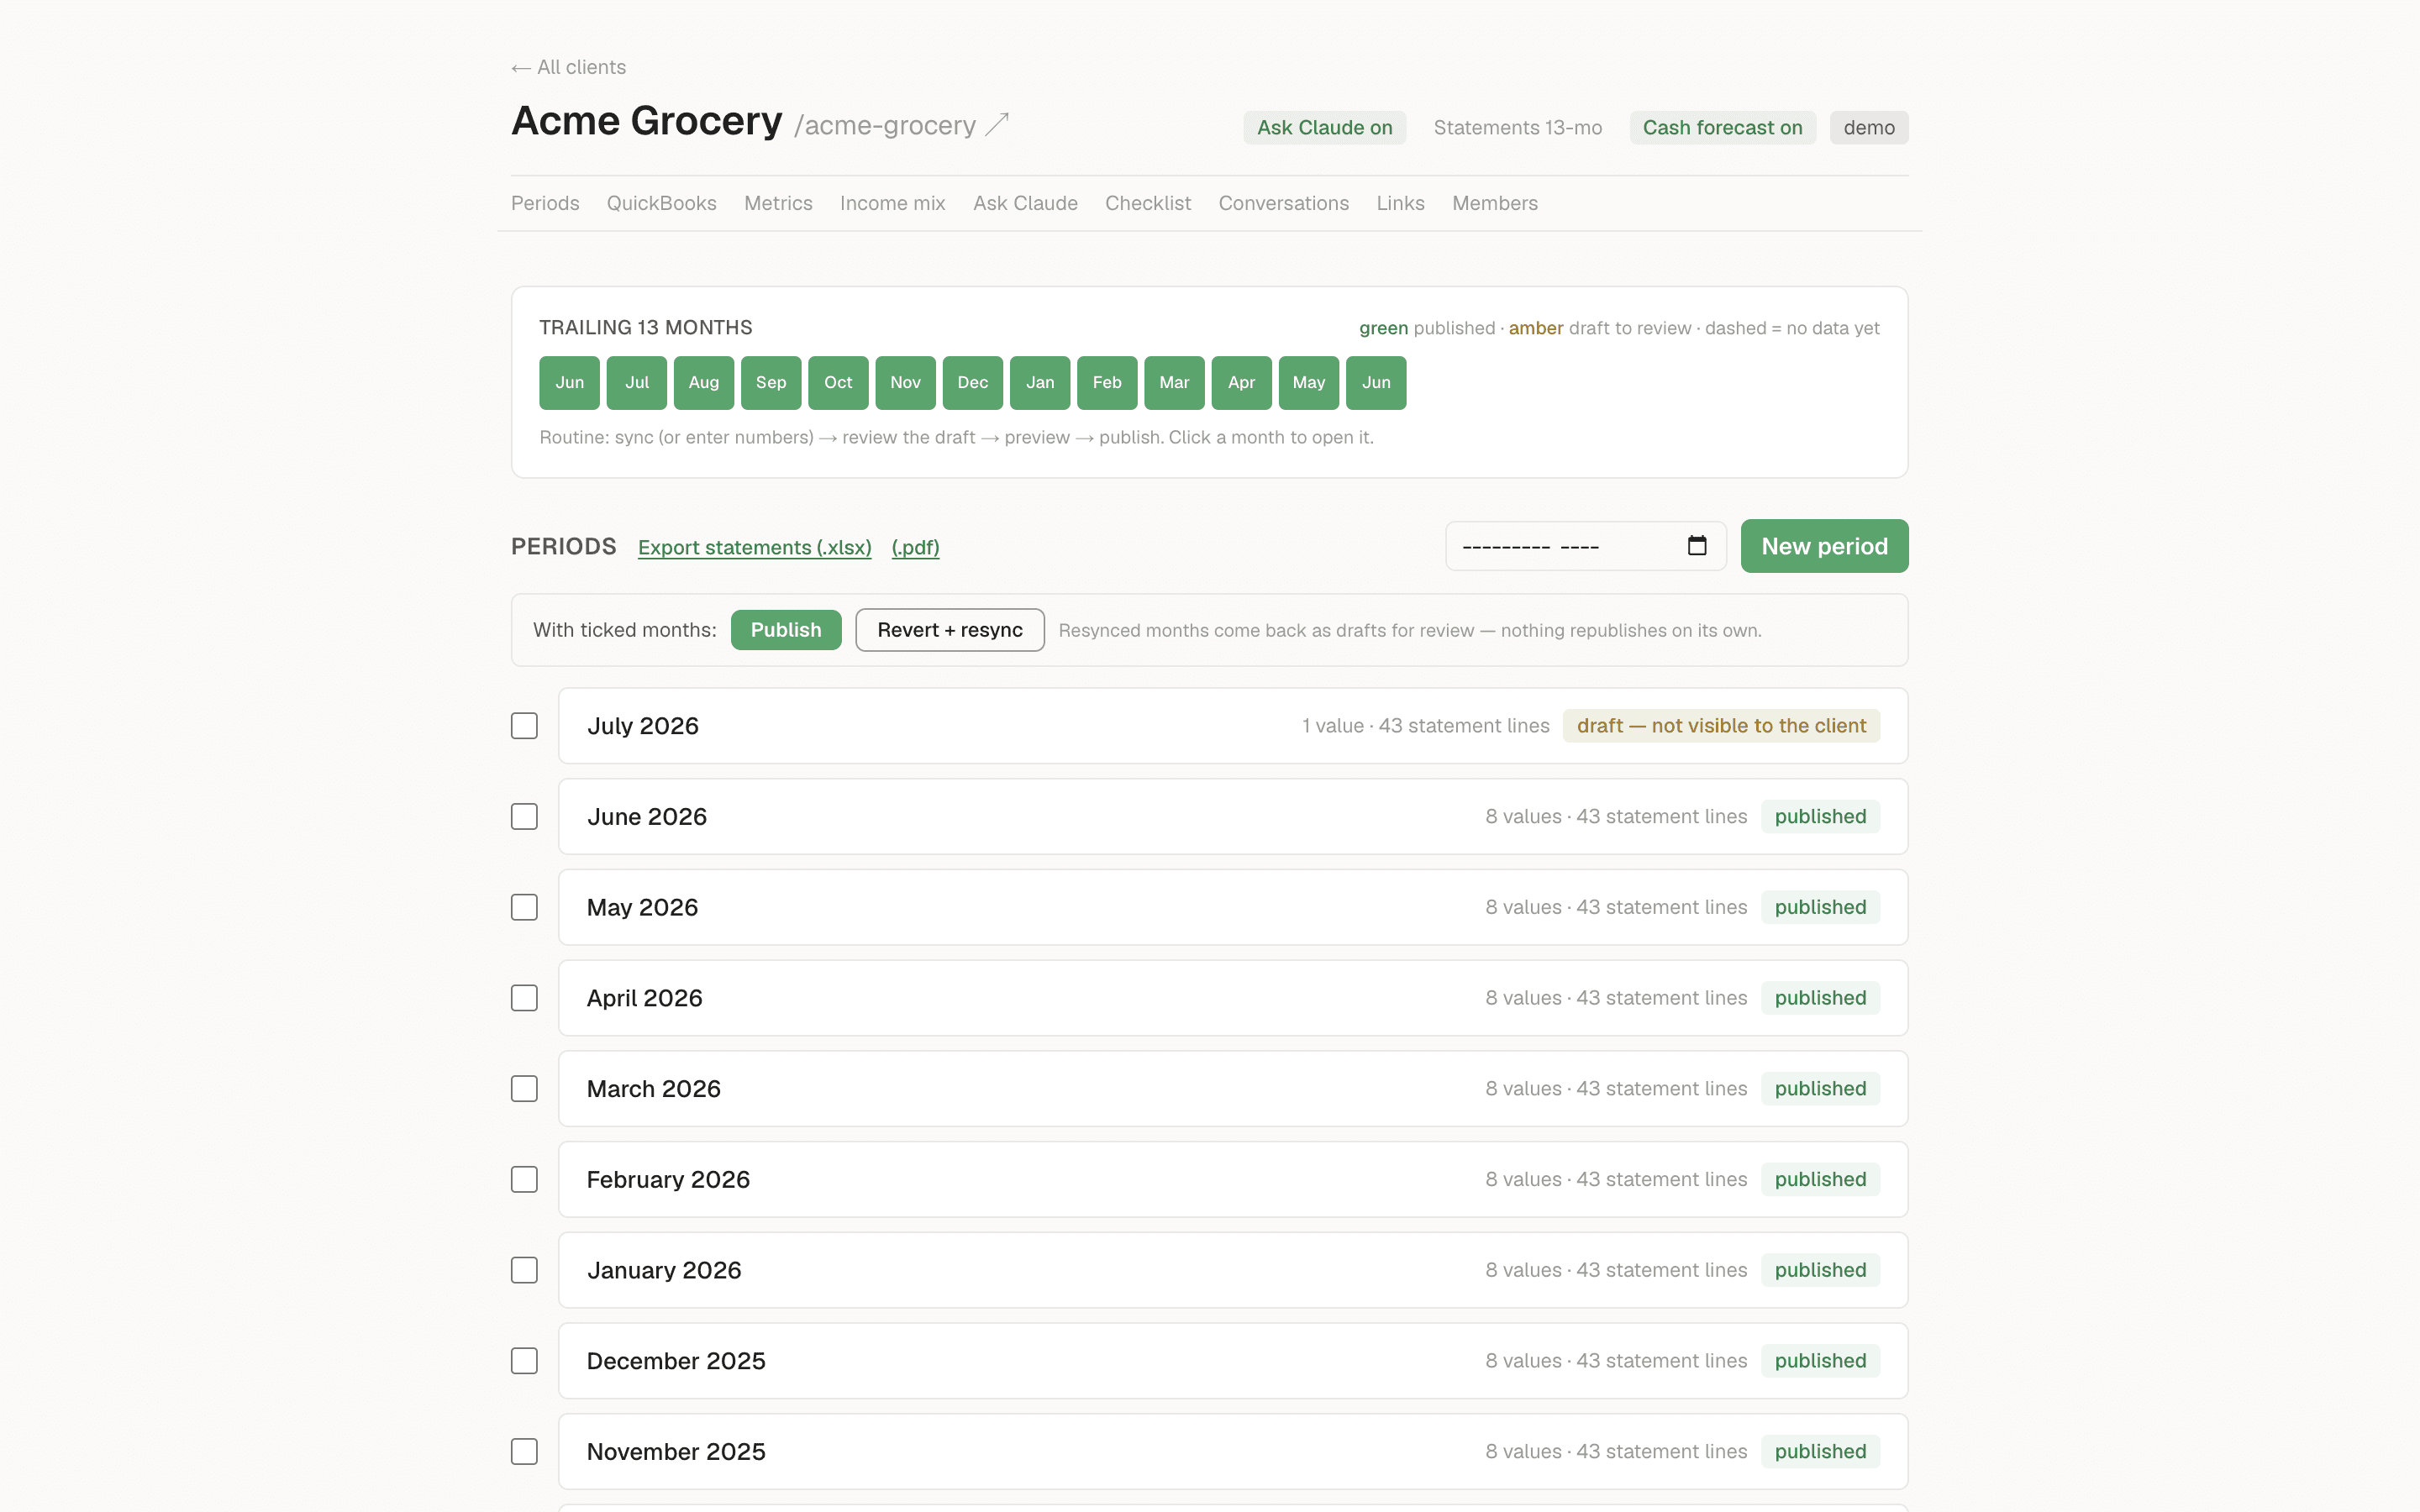The height and width of the screenshot is (1512, 2420).
Task: Open the Dec month tile
Action: (973, 383)
